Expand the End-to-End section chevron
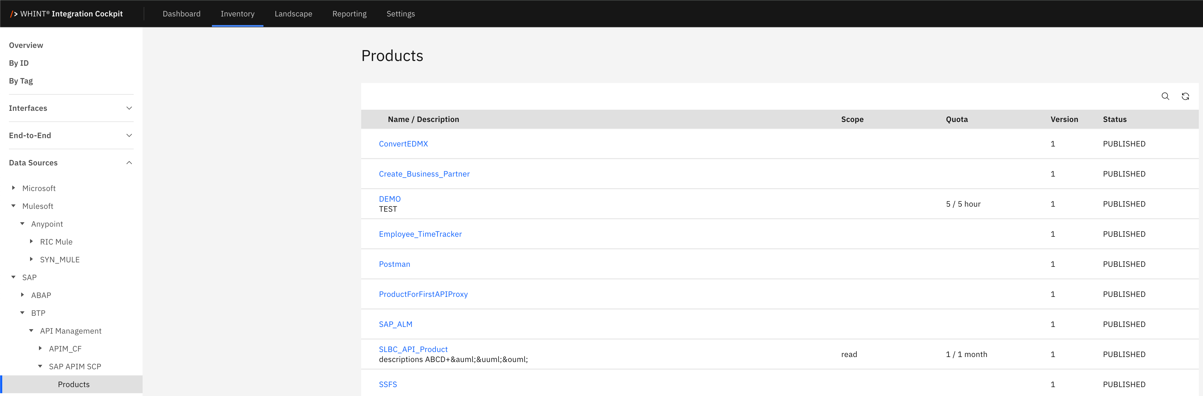The width and height of the screenshot is (1203, 396). coord(129,135)
